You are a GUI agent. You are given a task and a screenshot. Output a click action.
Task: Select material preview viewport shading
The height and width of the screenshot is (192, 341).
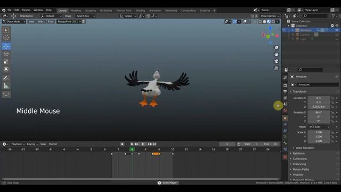click(269, 21)
